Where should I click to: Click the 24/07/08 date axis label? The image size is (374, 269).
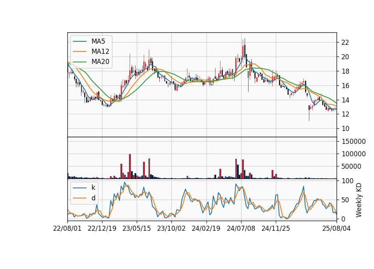coord(241,228)
